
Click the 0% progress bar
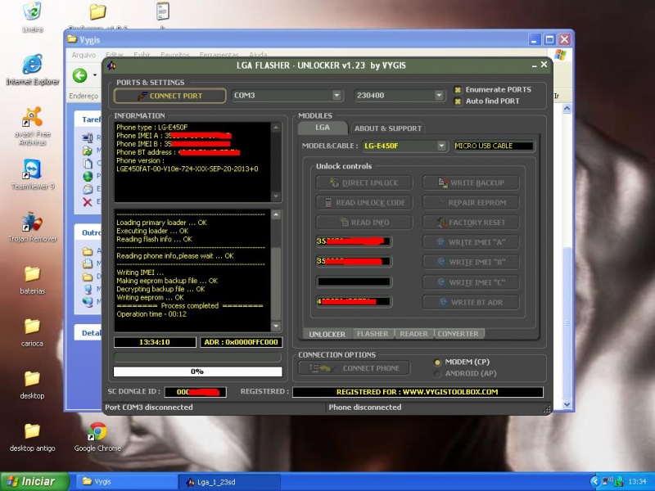coord(197,372)
